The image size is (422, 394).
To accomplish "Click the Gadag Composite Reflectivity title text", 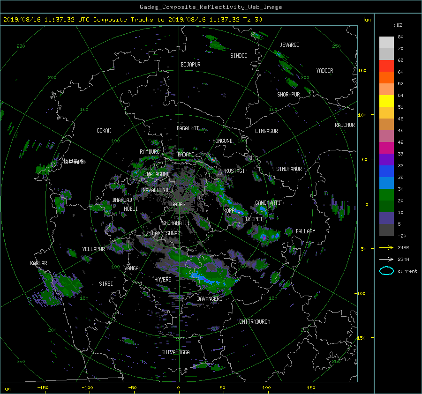I will (211, 7).
